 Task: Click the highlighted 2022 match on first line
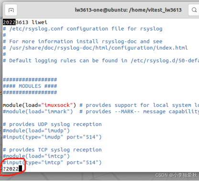[9, 22]
